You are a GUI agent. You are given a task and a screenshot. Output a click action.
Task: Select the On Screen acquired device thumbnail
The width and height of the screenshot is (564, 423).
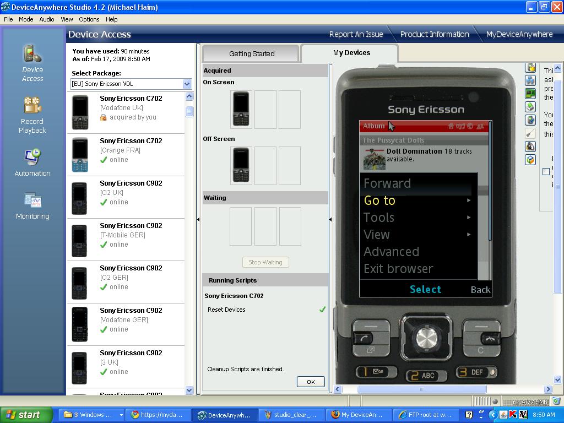(241, 110)
